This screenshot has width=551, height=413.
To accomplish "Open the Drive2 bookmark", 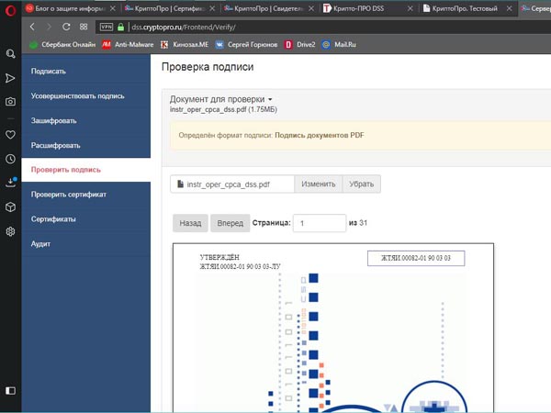I will click(300, 45).
